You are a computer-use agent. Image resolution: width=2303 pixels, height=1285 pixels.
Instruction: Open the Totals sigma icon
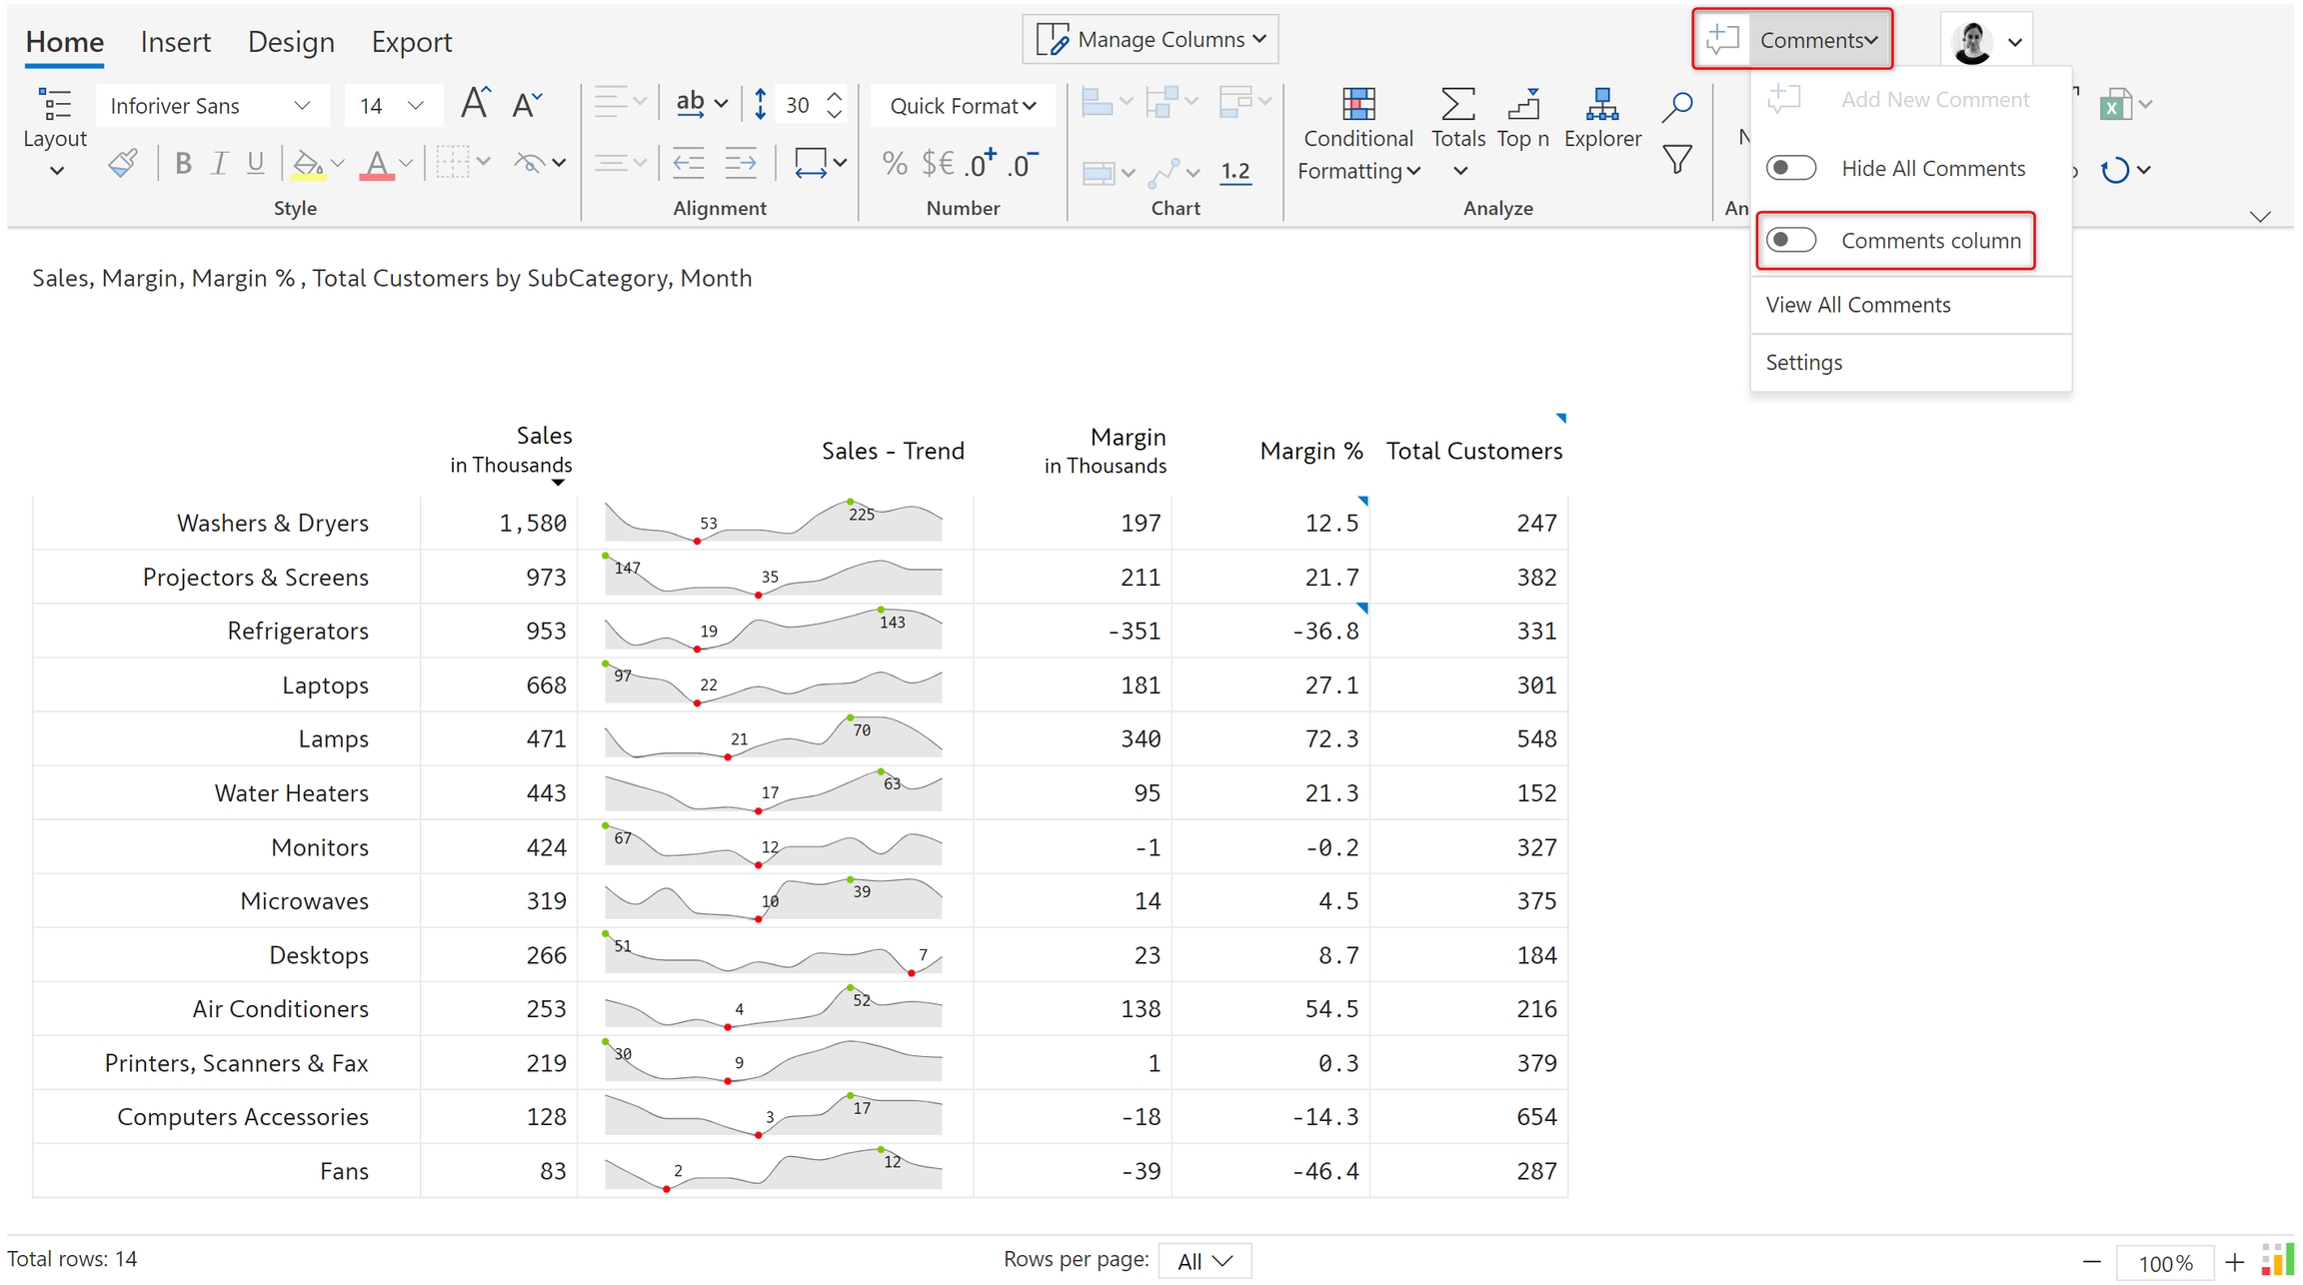click(1457, 105)
